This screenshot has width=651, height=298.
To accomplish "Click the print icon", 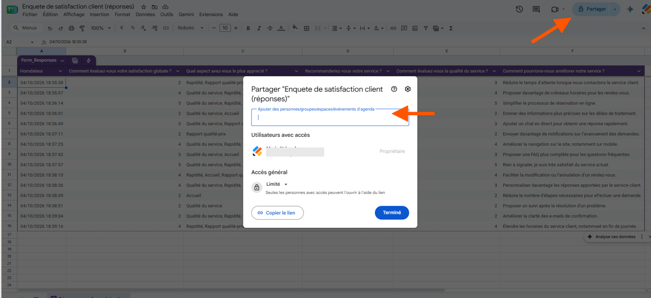I will [71, 28].
